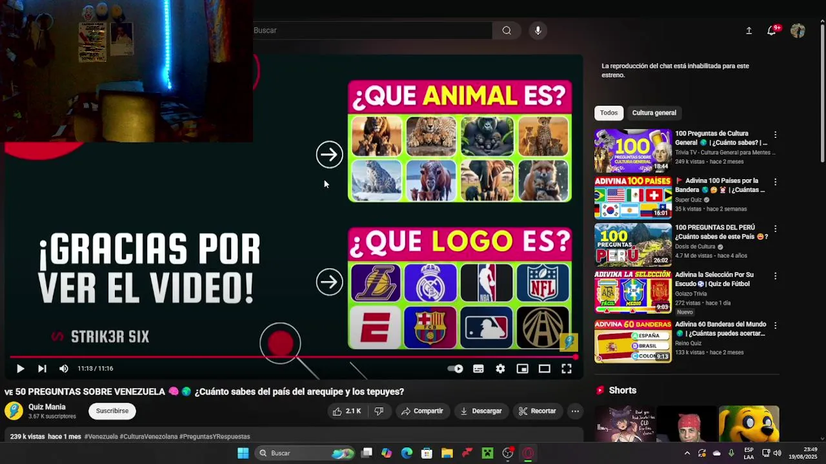
Task: Play the video with the play button
Action: 20,369
